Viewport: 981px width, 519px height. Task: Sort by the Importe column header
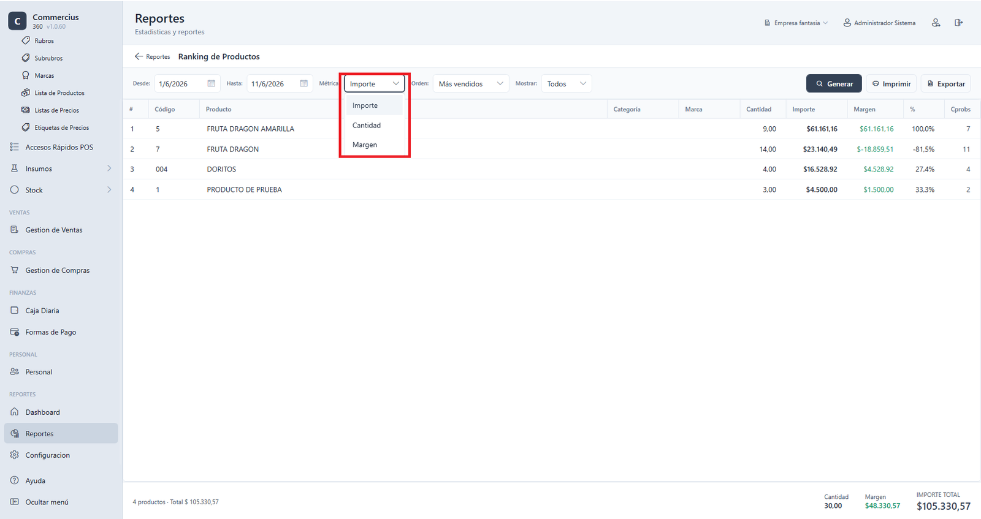pos(803,109)
